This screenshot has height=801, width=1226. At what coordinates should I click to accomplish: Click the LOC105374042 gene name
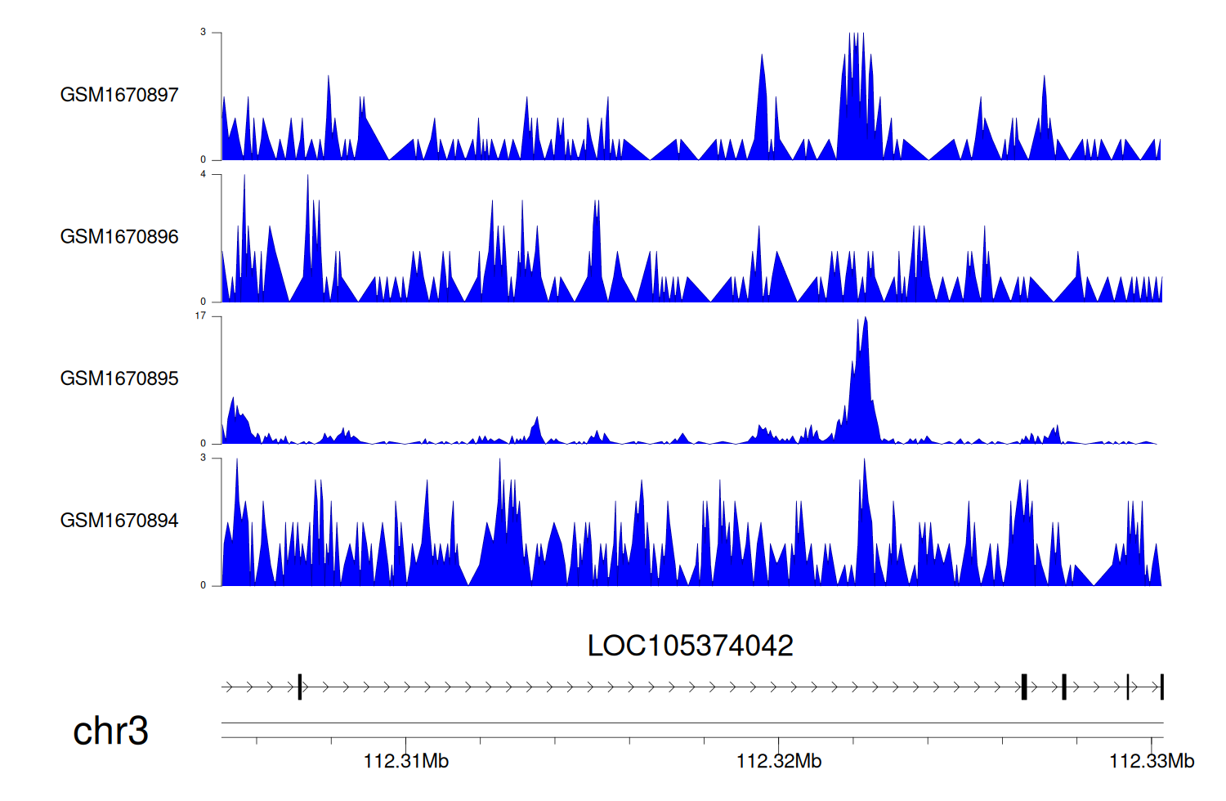[x=690, y=646]
